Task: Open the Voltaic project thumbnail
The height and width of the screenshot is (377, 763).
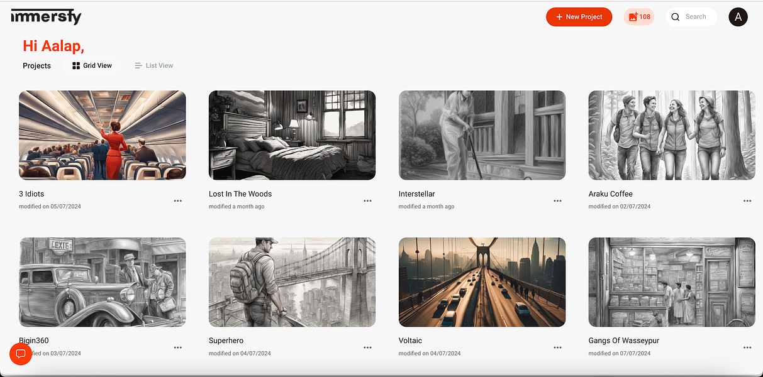Action: click(x=482, y=282)
